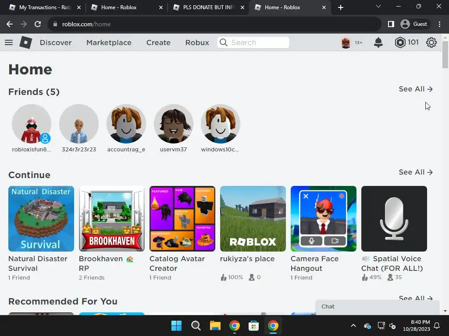This screenshot has width=449, height=336.
Task: See All friends link
Action: point(416,89)
